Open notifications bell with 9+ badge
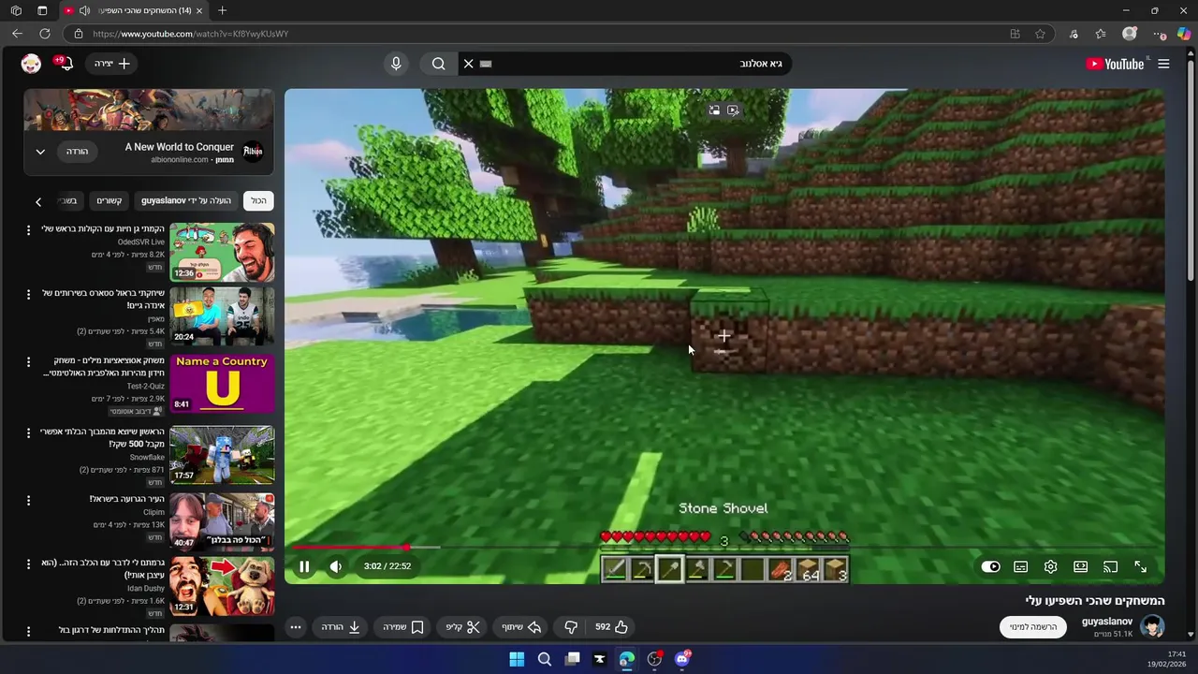The width and height of the screenshot is (1198, 674). [66, 64]
